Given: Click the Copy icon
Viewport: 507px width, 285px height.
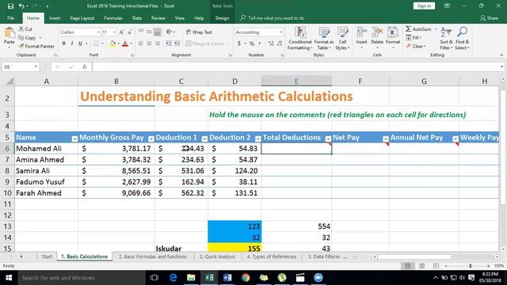Looking at the screenshot, I should (21, 37).
